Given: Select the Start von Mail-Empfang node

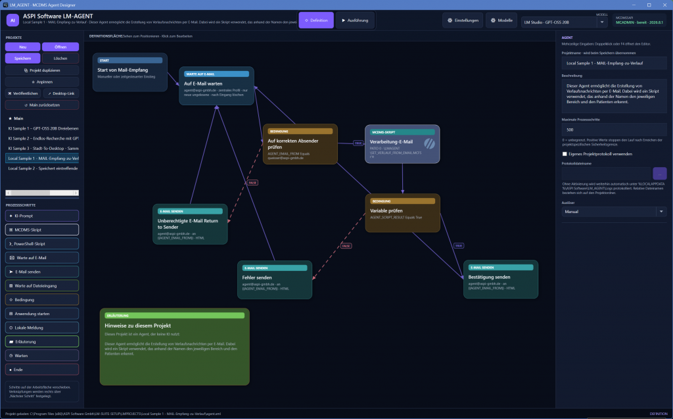Looking at the screenshot, I should click(130, 72).
